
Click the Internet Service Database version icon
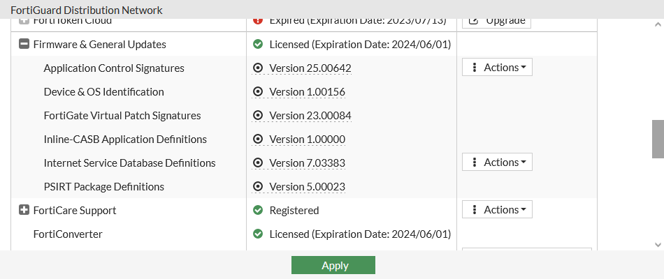click(258, 163)
